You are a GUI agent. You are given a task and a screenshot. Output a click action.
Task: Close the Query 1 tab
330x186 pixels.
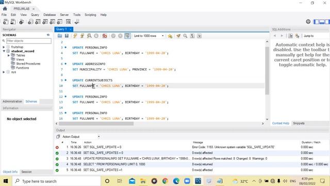tap(71, 29)
